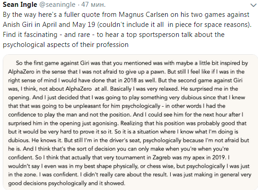Click "I was confident" in the quote image
258x190 pixels.
point(59,175)
